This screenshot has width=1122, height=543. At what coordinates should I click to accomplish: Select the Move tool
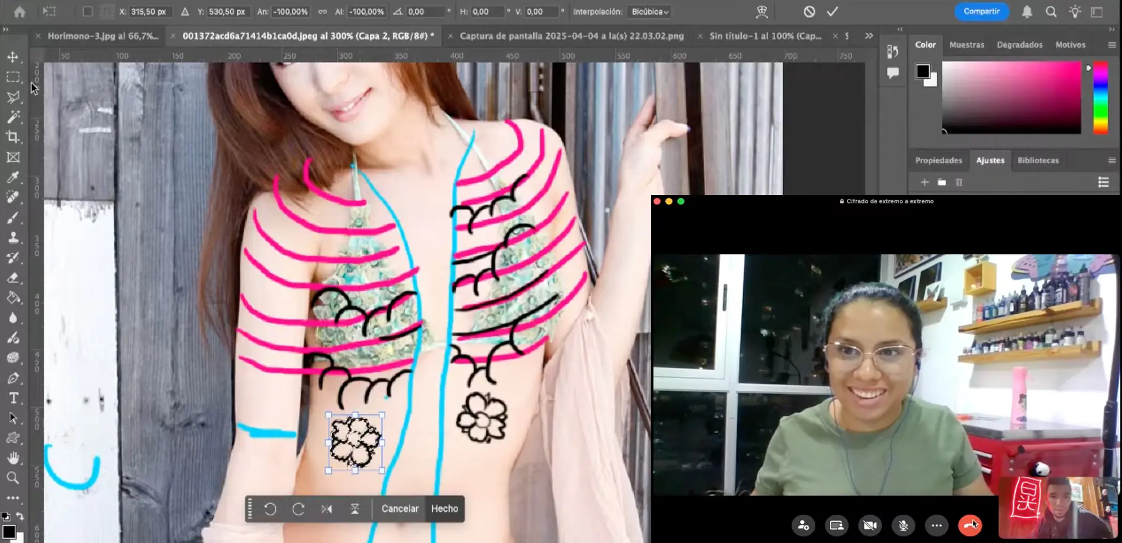pos(13,57)
